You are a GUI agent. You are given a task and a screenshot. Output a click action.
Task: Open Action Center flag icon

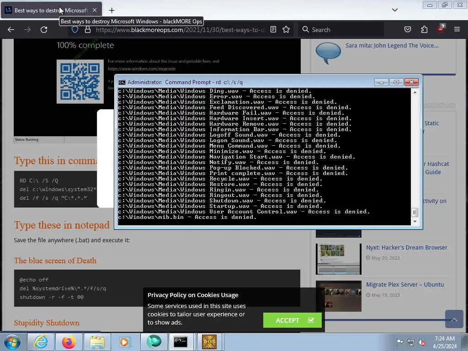pos(399,342)
